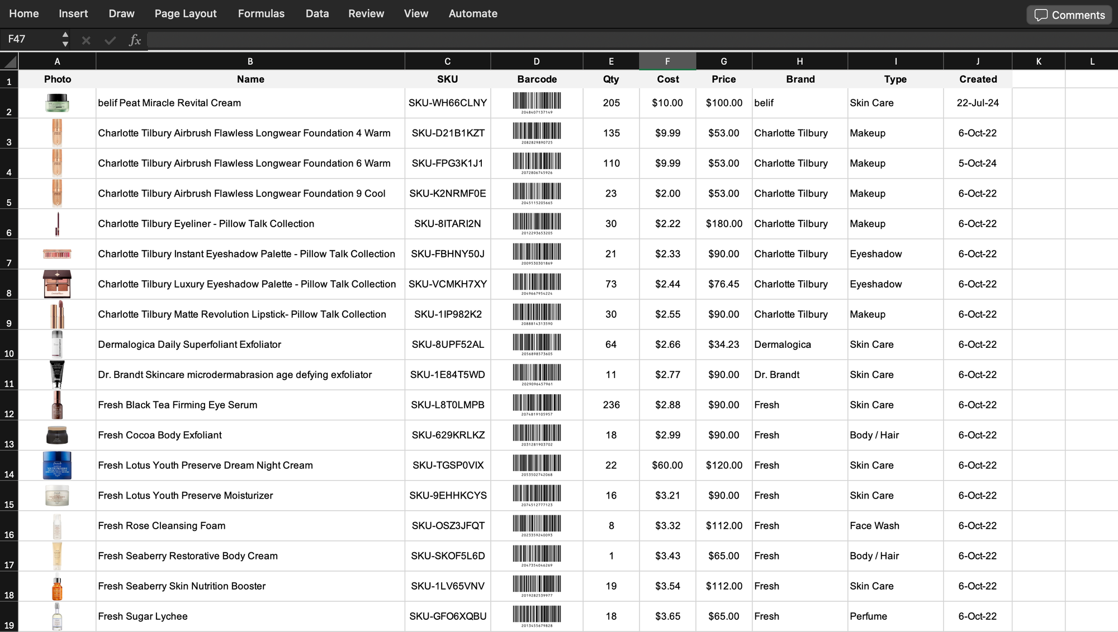The image size is (1118, 632).
Task: Select cell 'SKU-VCMKH7XY'
Action: [448, 284]
